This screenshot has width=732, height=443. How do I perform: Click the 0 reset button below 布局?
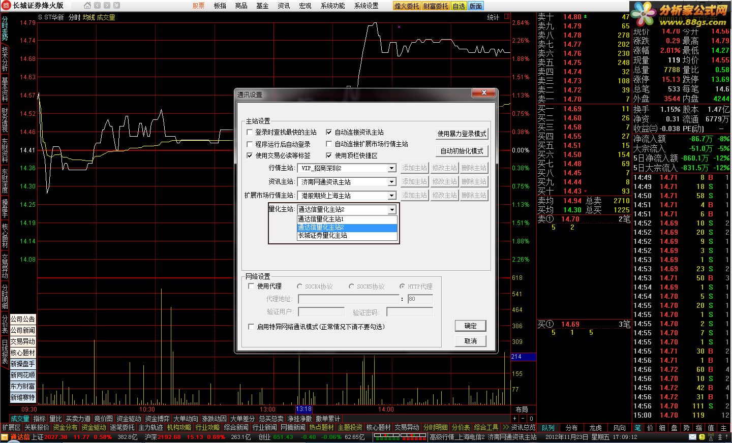pos(531,419)
